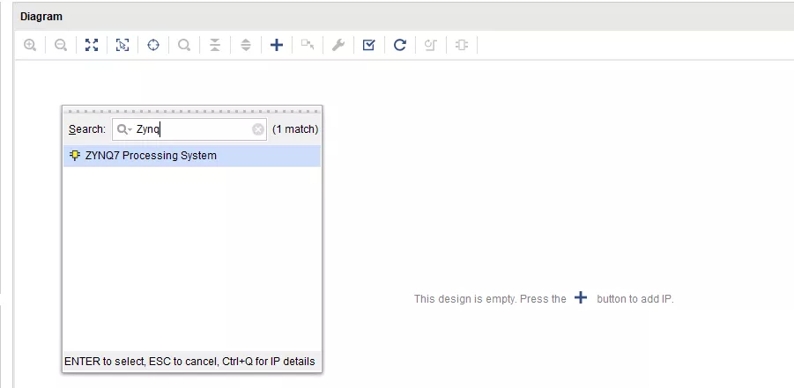Click the Add IP plus icon in toolbar
The width and height of the screenshot is (794, 388).
tap(277, 45)
